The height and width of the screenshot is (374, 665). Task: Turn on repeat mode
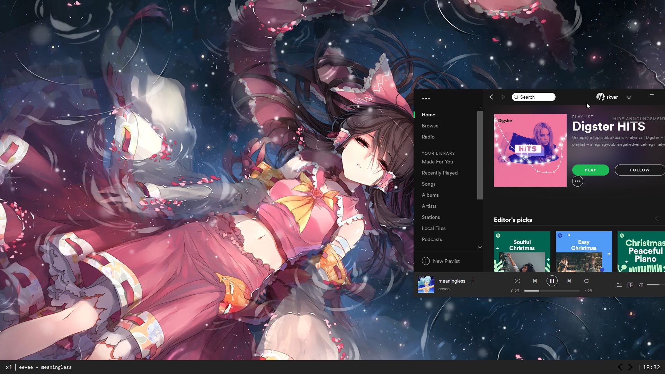587,281
